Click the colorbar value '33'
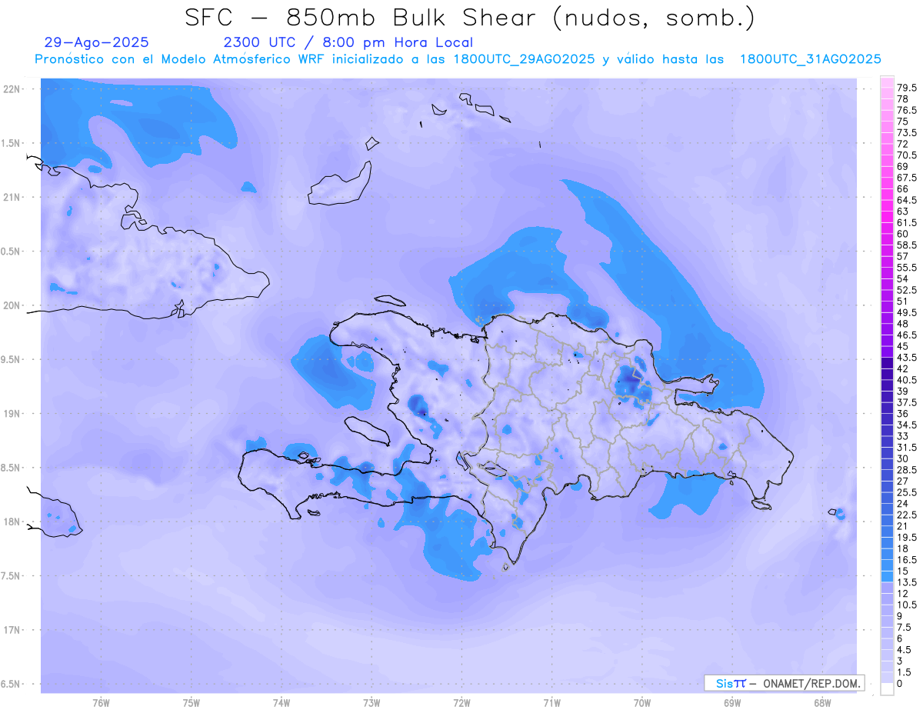The image size is (923, 713). (902, 435)
